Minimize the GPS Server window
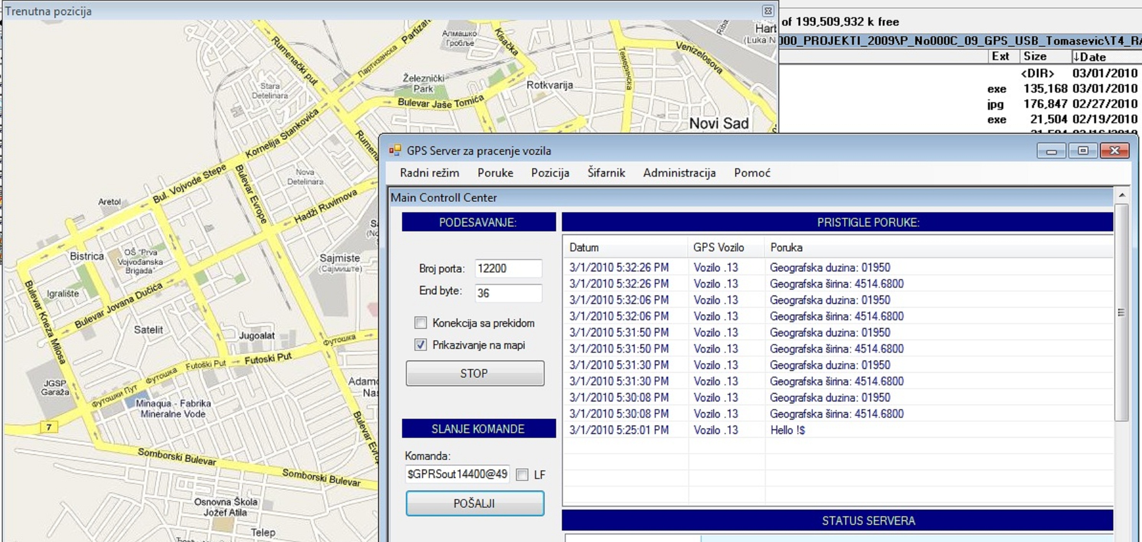 click(1051, 151)
